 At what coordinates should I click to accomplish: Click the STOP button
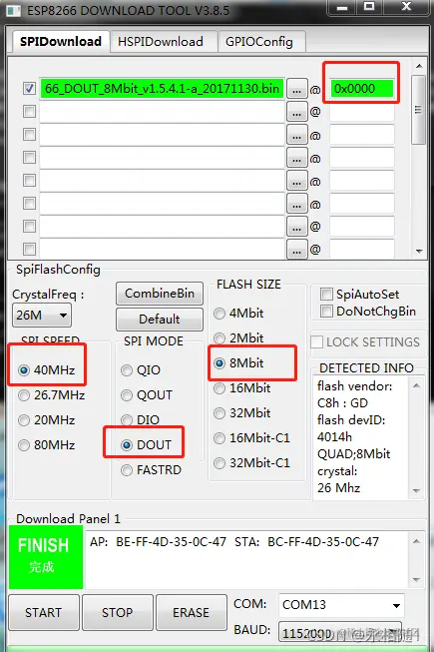tap(118, 612)
